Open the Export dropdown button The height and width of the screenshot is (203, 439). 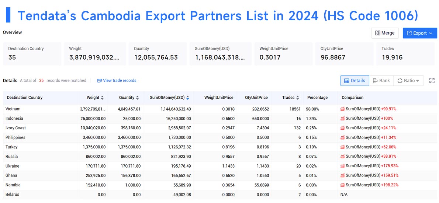tap(420, 33)
